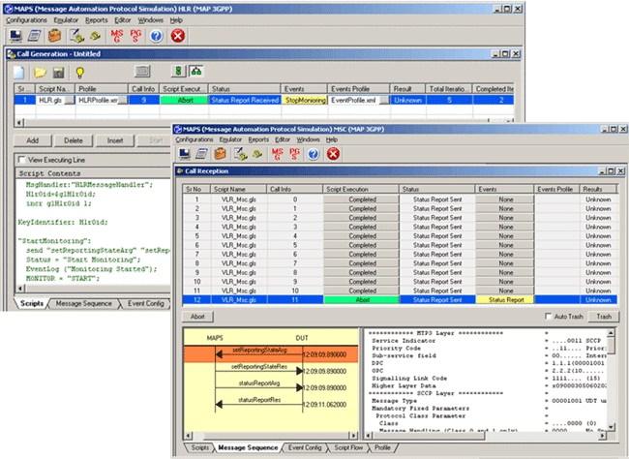Click scroll down arrow in MTP3 decode pane
Image resolution: width=629 pixels, height=459 pixels.
tap(611, 426)
